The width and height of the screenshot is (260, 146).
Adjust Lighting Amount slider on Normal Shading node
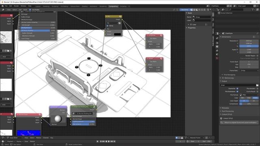pos(84,122)
